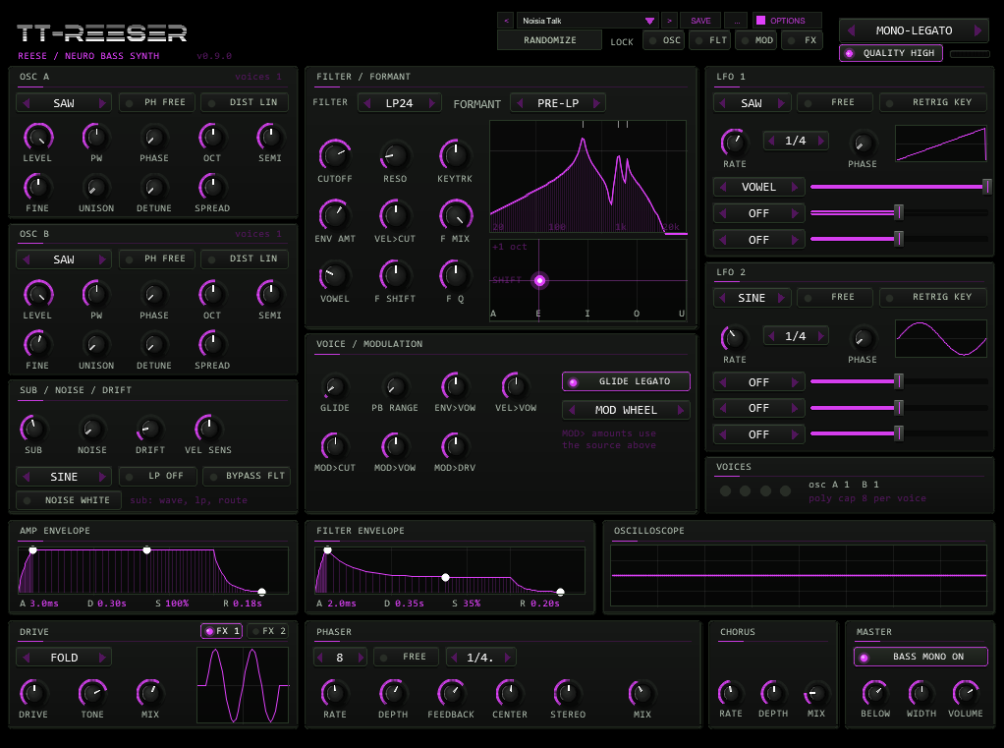Toggle the OSC lock

pos(663,40)
